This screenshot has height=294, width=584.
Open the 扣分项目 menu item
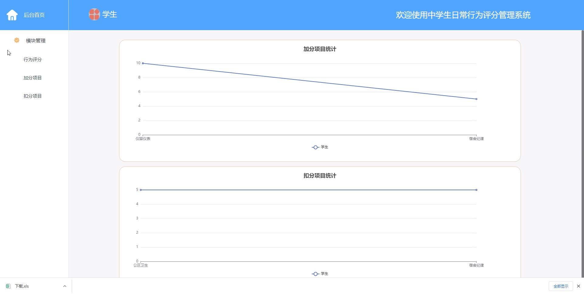(33, 96)
